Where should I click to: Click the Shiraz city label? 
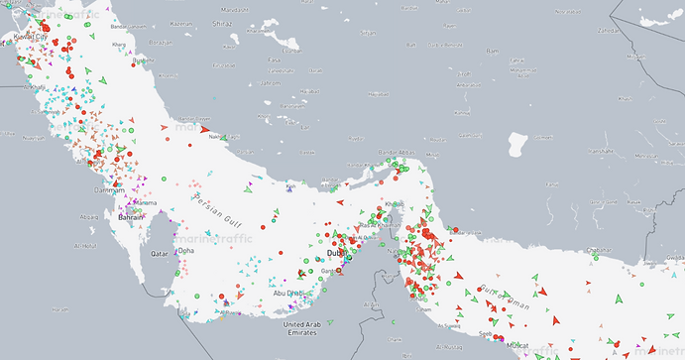[x=222, y=24]
